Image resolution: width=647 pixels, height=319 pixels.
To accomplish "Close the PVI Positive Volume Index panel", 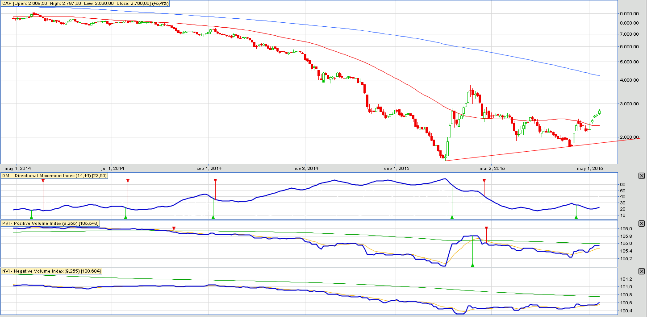I will click(x=642, y=223).
